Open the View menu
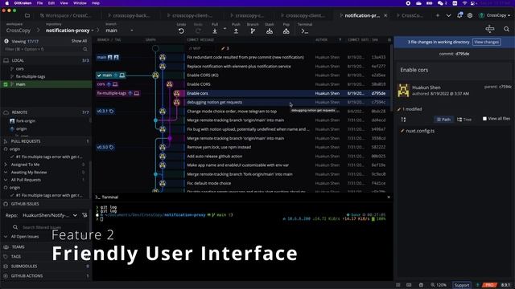The width and height of the screenshot is (515, 289). click(x=64, y=3)
